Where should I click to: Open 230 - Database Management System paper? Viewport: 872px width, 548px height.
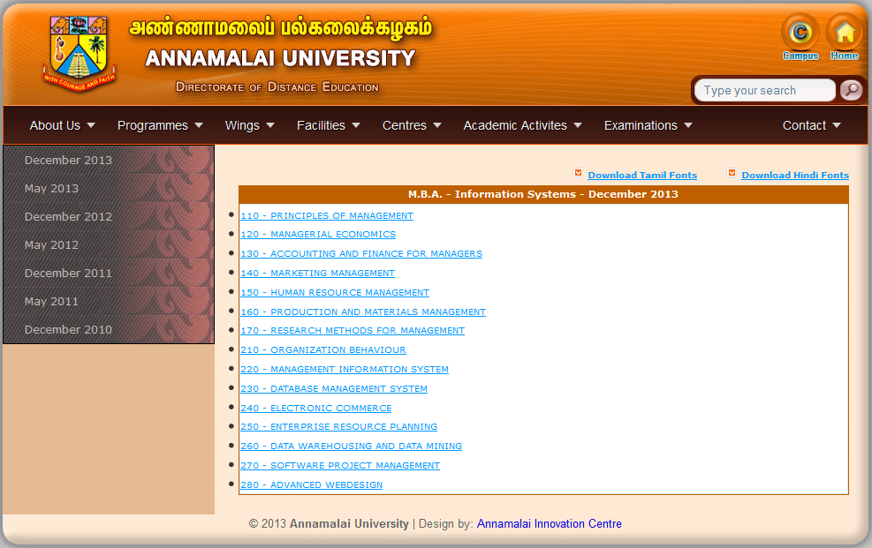(x=334, y=388)
